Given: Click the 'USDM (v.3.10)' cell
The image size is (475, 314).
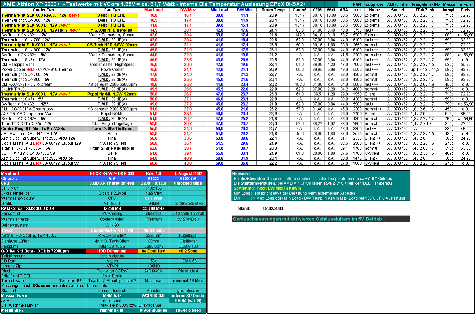Looking at the screenshot, I should (x=188, y=301).
